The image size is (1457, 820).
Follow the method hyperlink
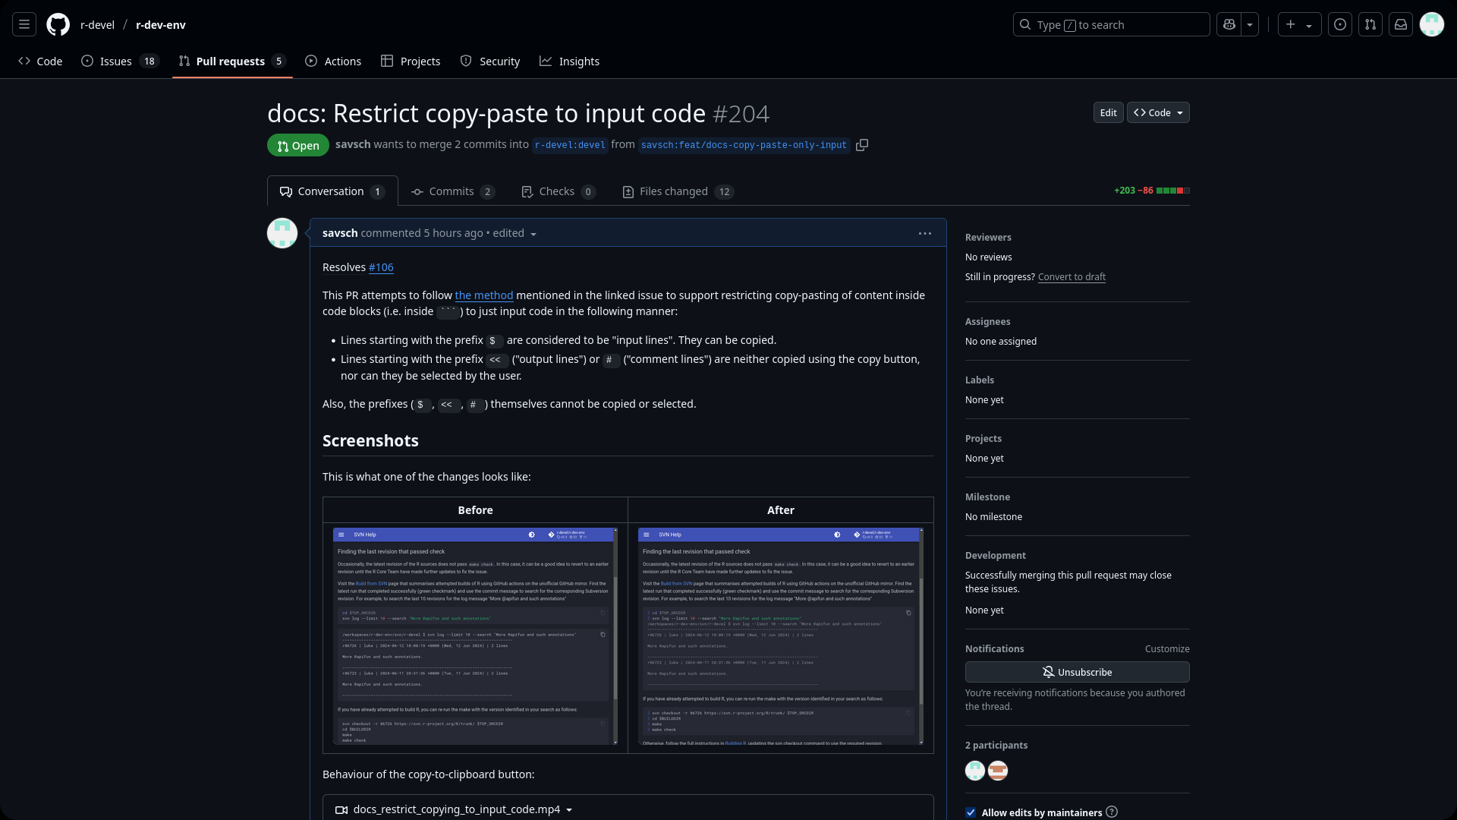tap(484, 295)
